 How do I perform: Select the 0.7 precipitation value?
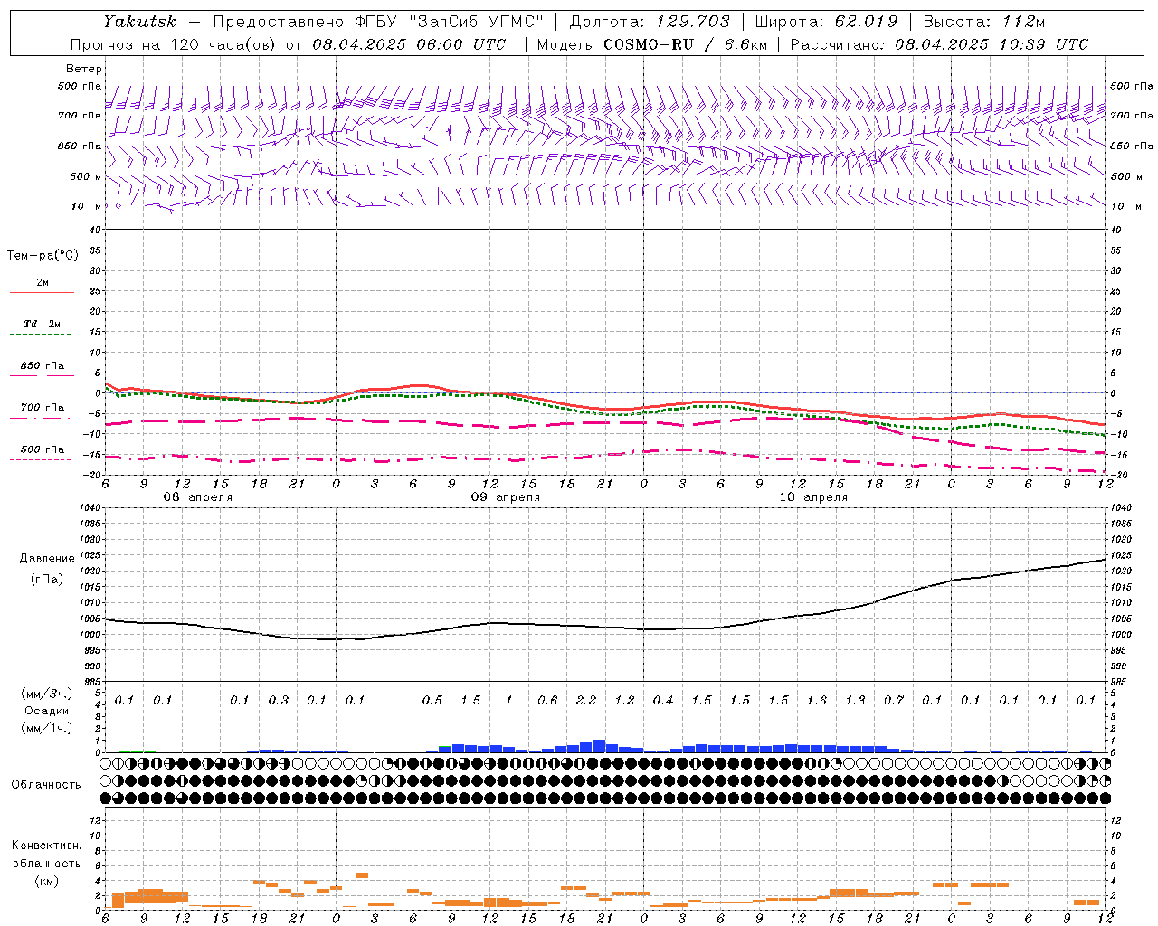click(894, 701)
